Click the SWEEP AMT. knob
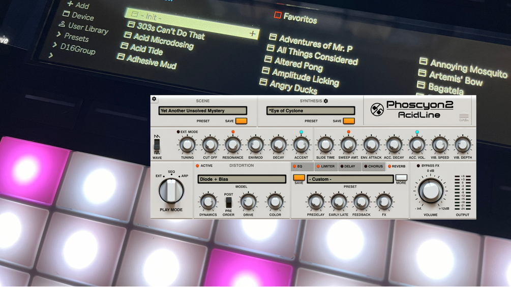 point(348,145)
